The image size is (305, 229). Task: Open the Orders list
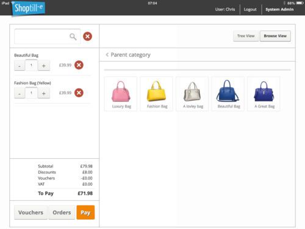pyautogui.click(x=62, y=213)
